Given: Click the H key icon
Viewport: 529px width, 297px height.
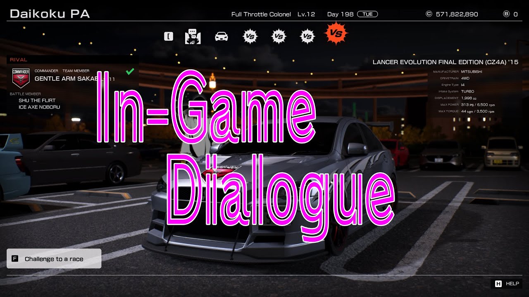Looking at the screenshot, I should click(x=498, y=284).
